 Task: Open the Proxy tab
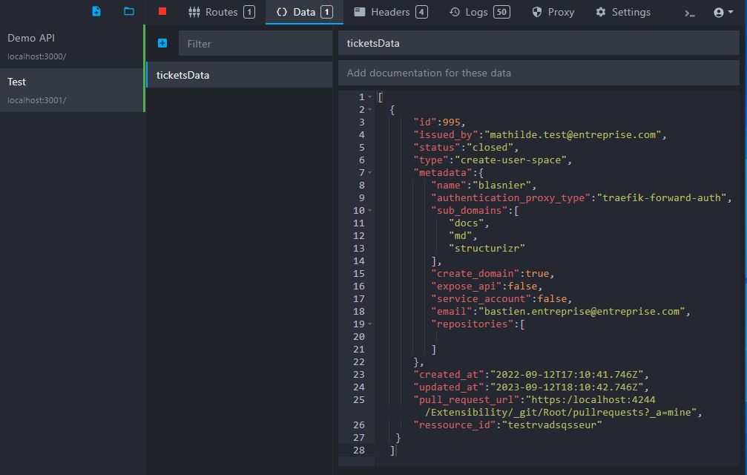tap(553, 12)
